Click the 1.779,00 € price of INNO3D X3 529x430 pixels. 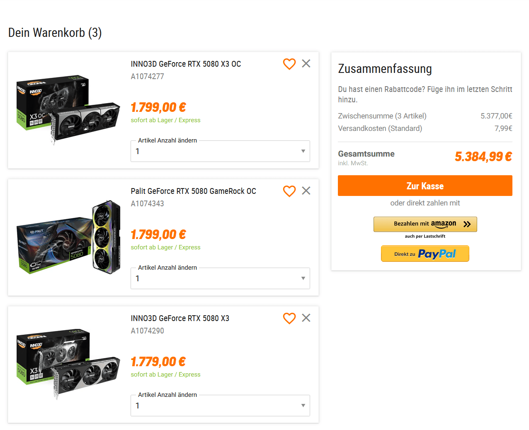[x=158, y=362]
